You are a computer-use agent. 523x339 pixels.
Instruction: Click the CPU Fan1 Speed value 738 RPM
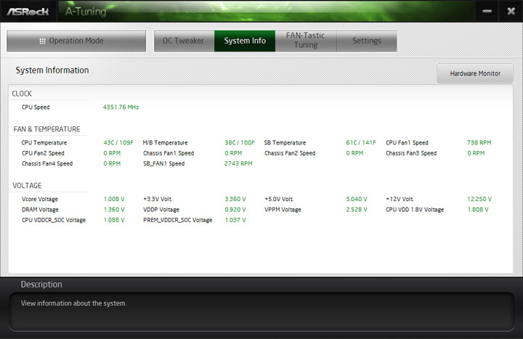(479, 143)
